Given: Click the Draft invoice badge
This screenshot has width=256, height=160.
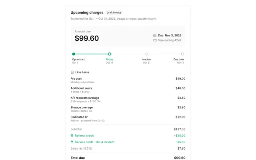Looking at the screenshot, I should (x=114, y=12).
